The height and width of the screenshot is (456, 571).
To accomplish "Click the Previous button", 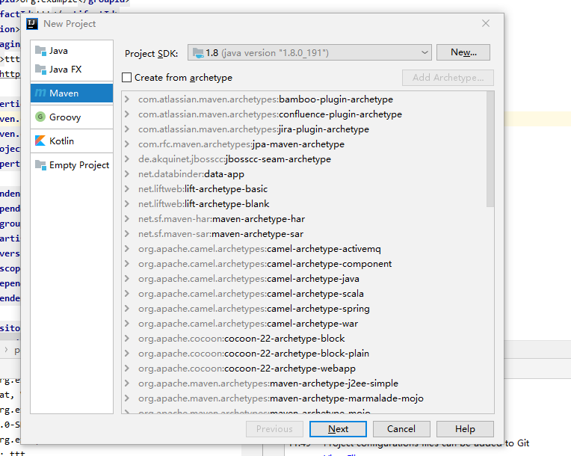I will point(274,429).
